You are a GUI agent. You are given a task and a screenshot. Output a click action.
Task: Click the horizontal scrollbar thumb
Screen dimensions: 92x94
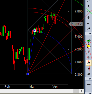(76, 91)
